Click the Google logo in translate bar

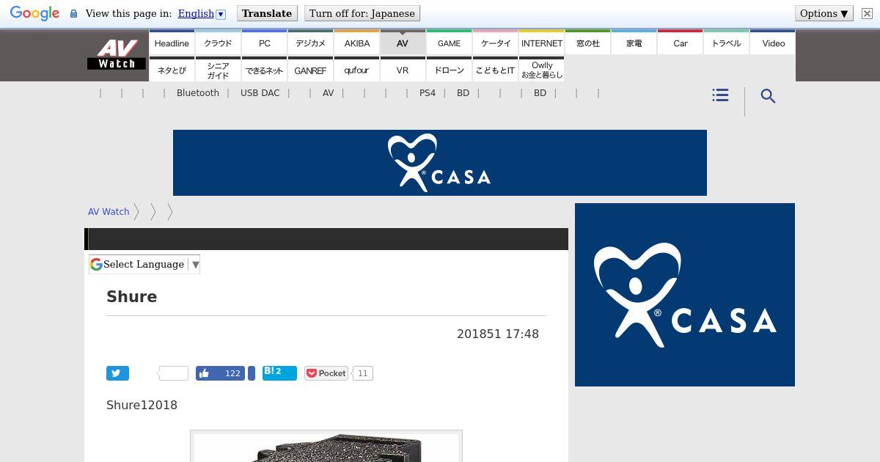pyautogui.click(x=34, y=14)
